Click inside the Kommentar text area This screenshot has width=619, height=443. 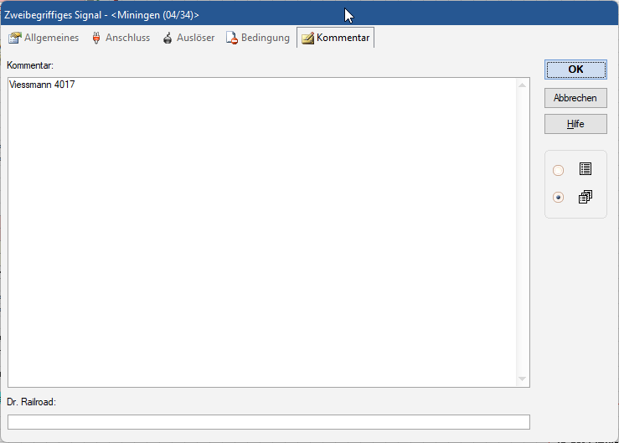260,234
